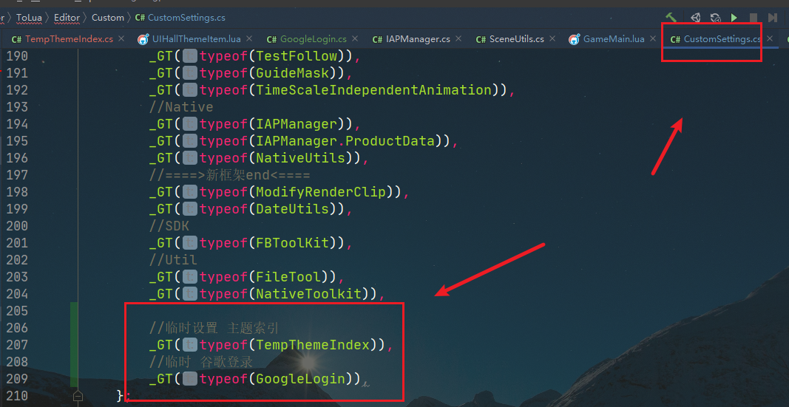789x407 pixels.
Task: Click the Lua file icon on UIHallThemeItem.lua tab
Action: pos(143,38)
